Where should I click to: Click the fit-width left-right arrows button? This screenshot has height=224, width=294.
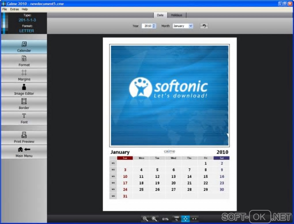click(194, 219)
